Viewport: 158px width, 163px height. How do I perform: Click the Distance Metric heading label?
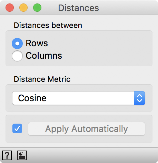(42, 79)
